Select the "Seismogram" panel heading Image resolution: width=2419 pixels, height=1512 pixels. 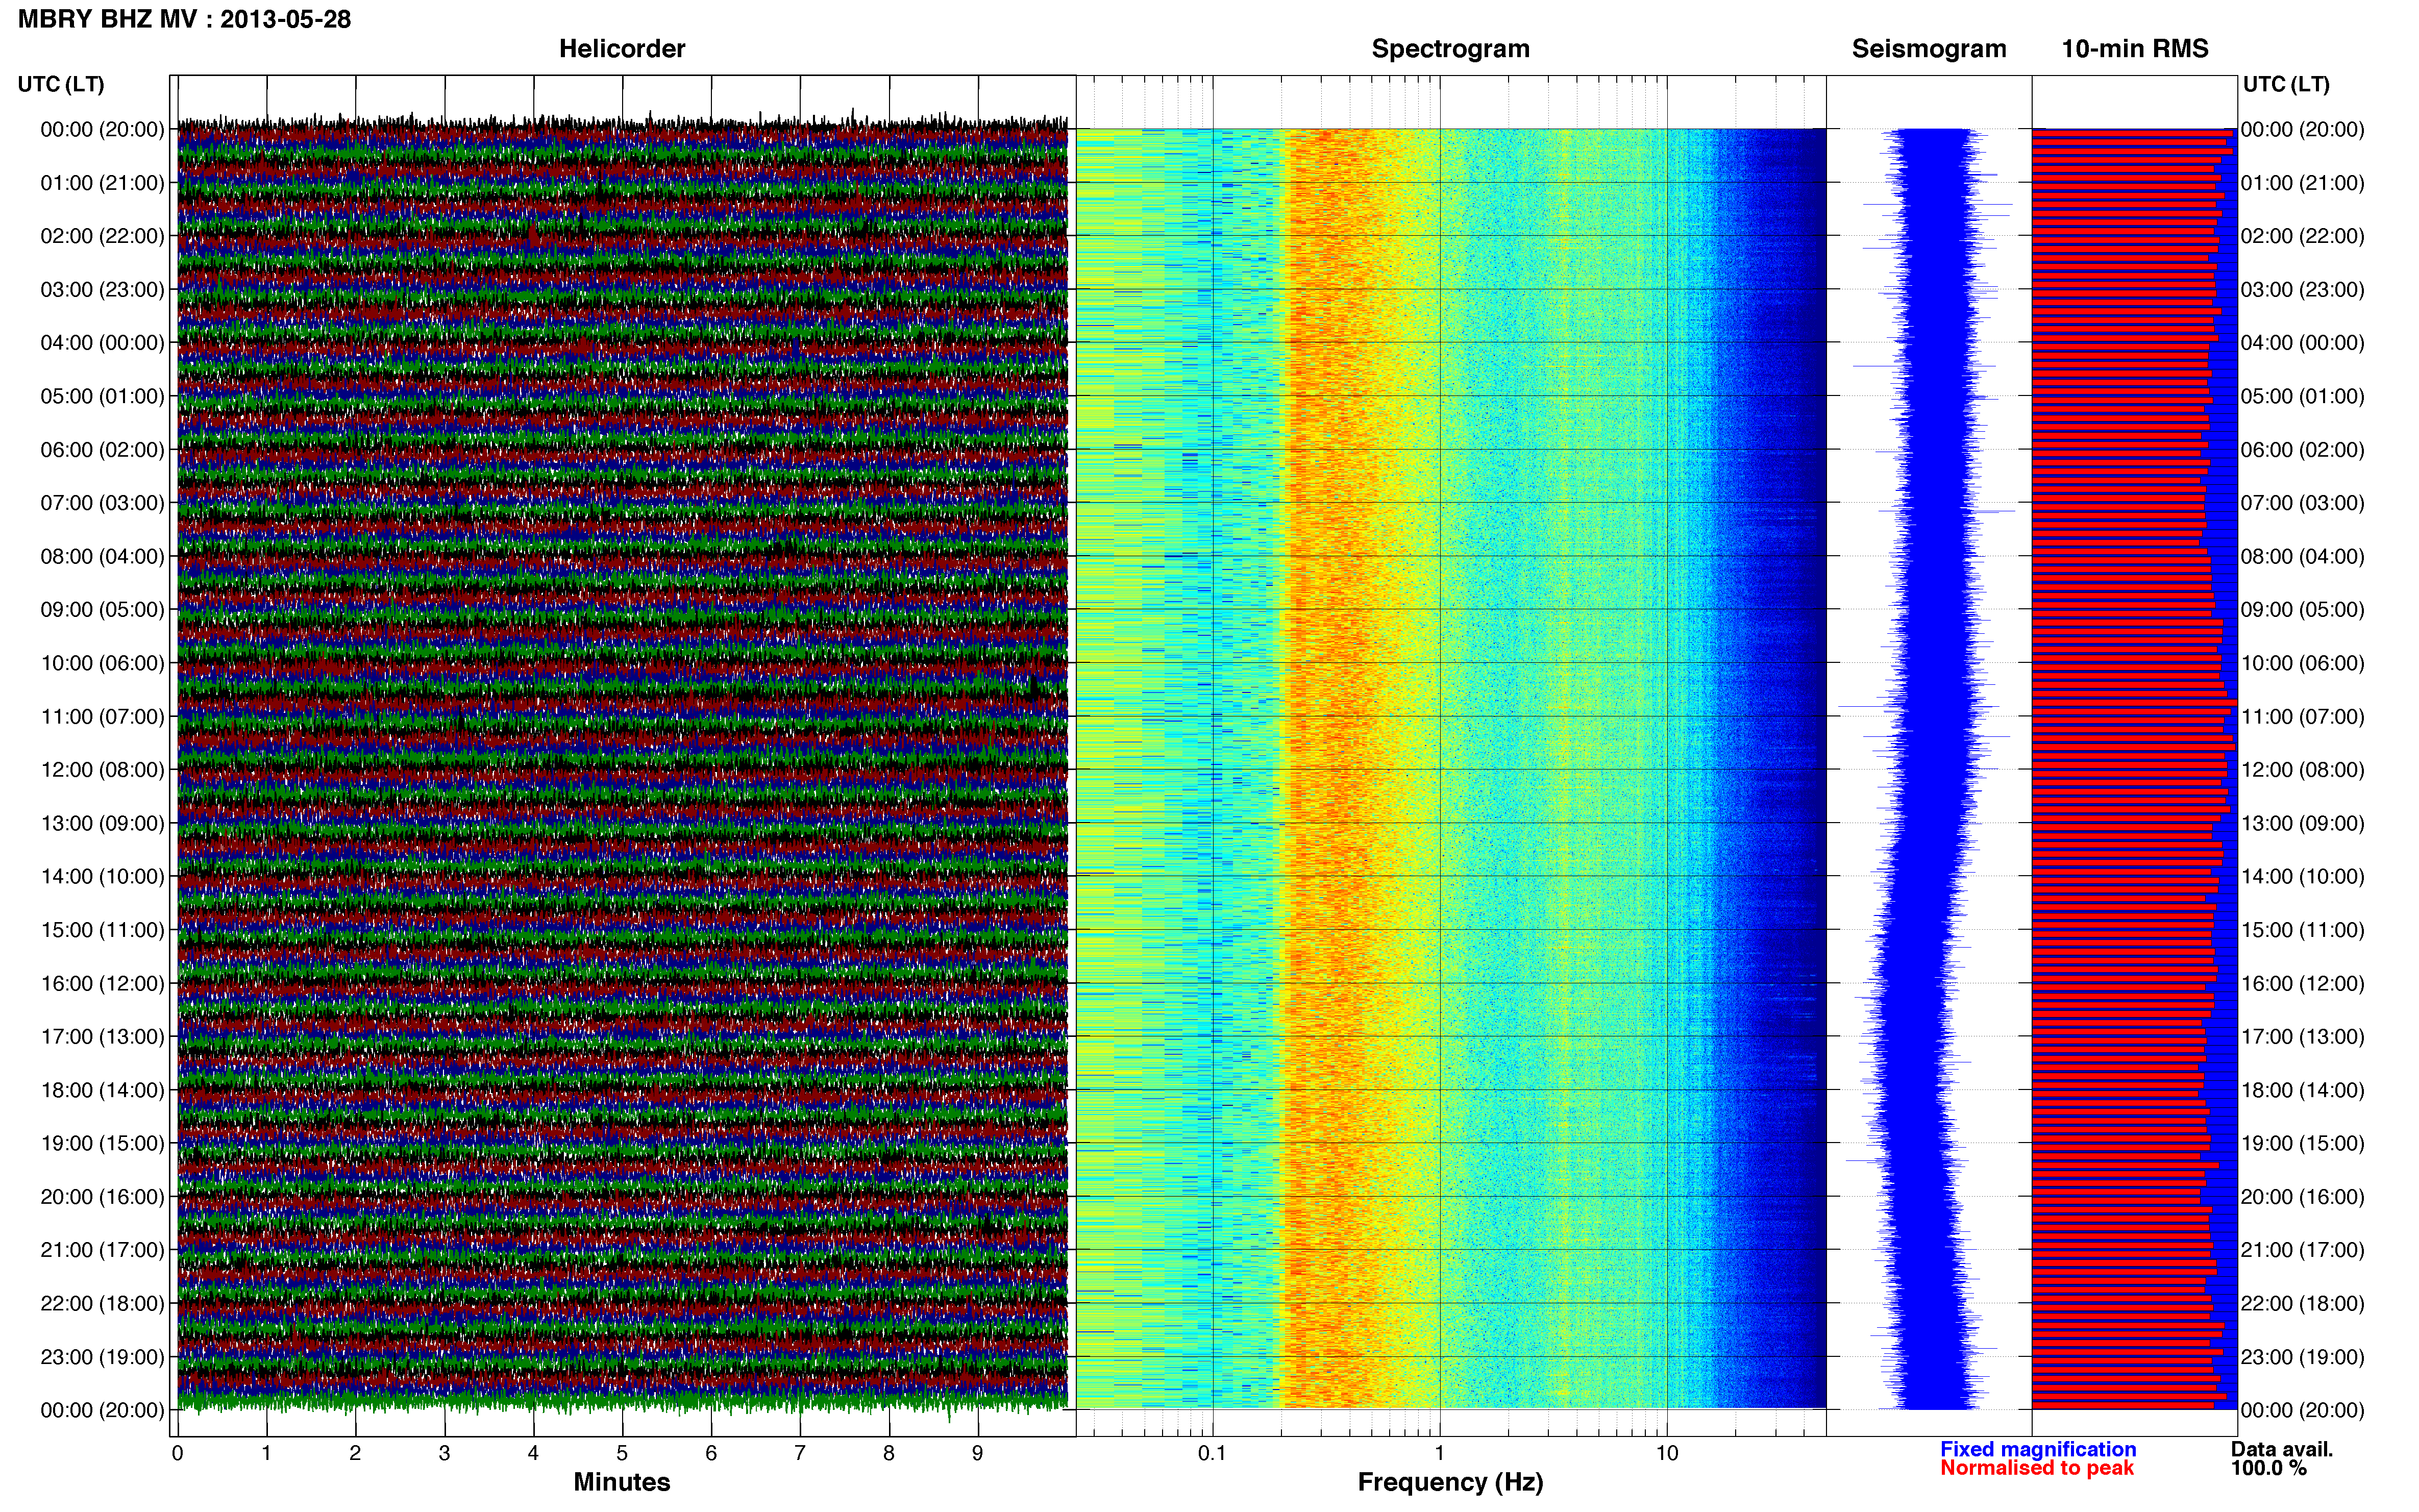click(1929, 49)
